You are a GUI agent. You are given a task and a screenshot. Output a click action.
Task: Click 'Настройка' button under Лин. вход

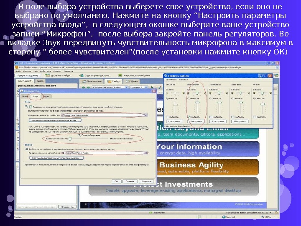240,121
